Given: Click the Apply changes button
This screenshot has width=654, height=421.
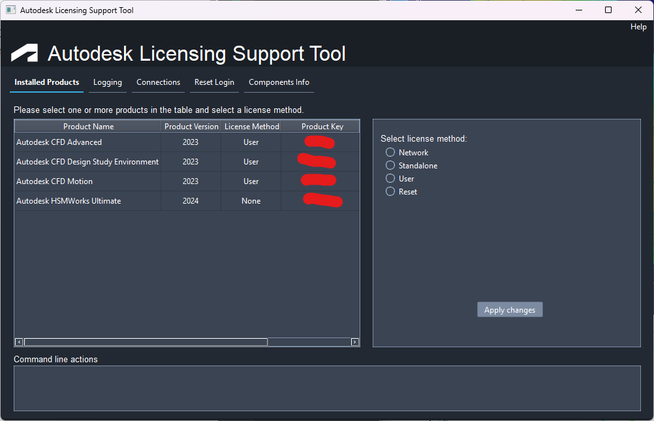Looking at the screenshot, I should coord(510,309).
